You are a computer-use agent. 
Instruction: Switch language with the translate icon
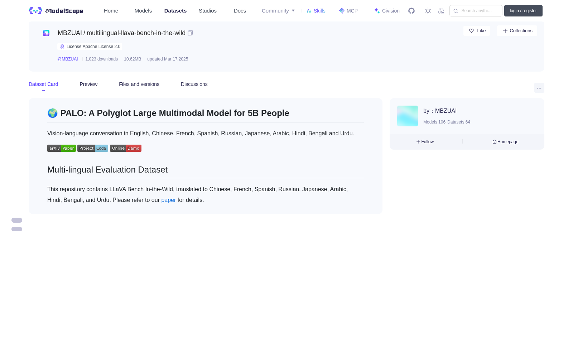click(x=441, y=11)
